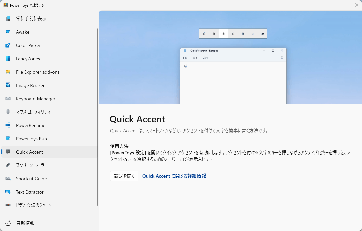This screenshot has width=362, height=231.
Task: Click the FancyZones layout icon
Action: click(8, 59)
